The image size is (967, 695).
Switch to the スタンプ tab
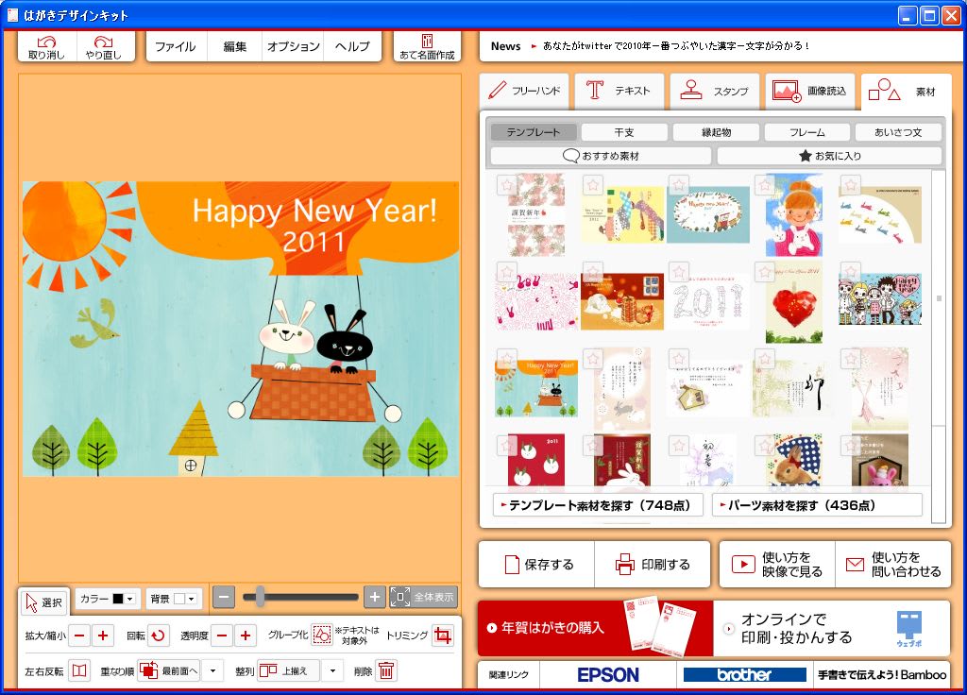tap(715, 92)
